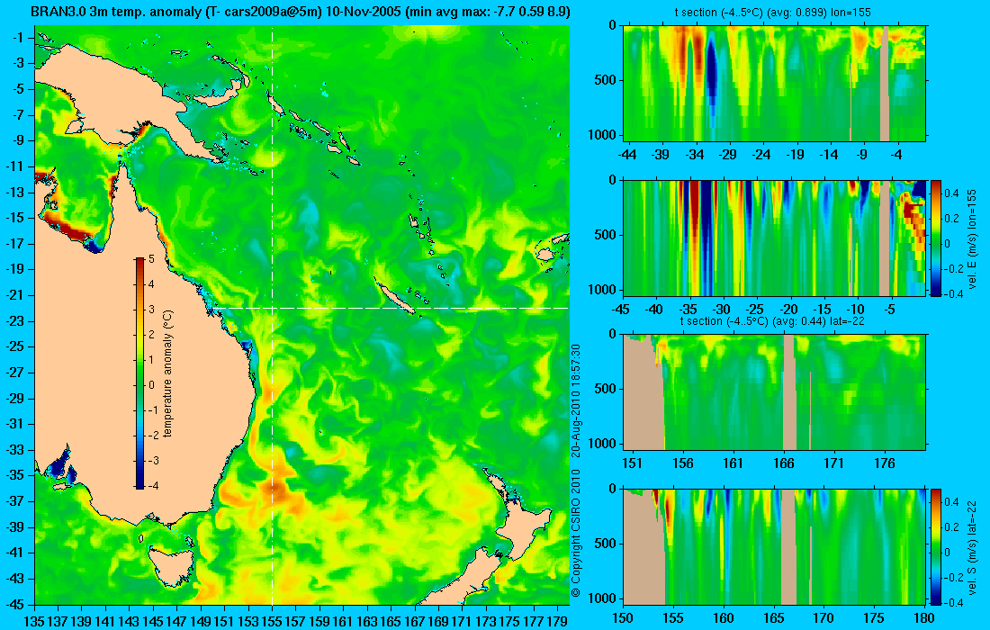
Task: Open the temperature section plot at lon=155
Action: tap(775, 84)
